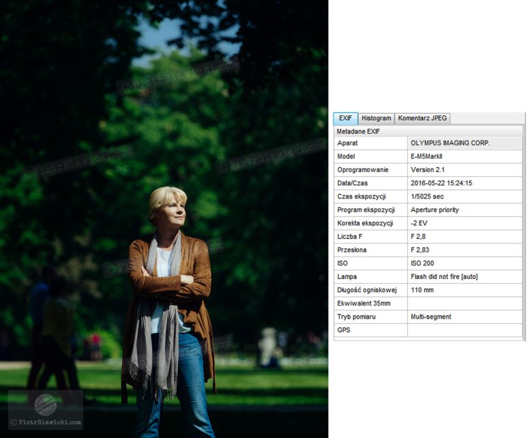The height and width of the screenshot is (438, 532).
Task: Click the Metadane EXIF header
Action: click(358, 131)
